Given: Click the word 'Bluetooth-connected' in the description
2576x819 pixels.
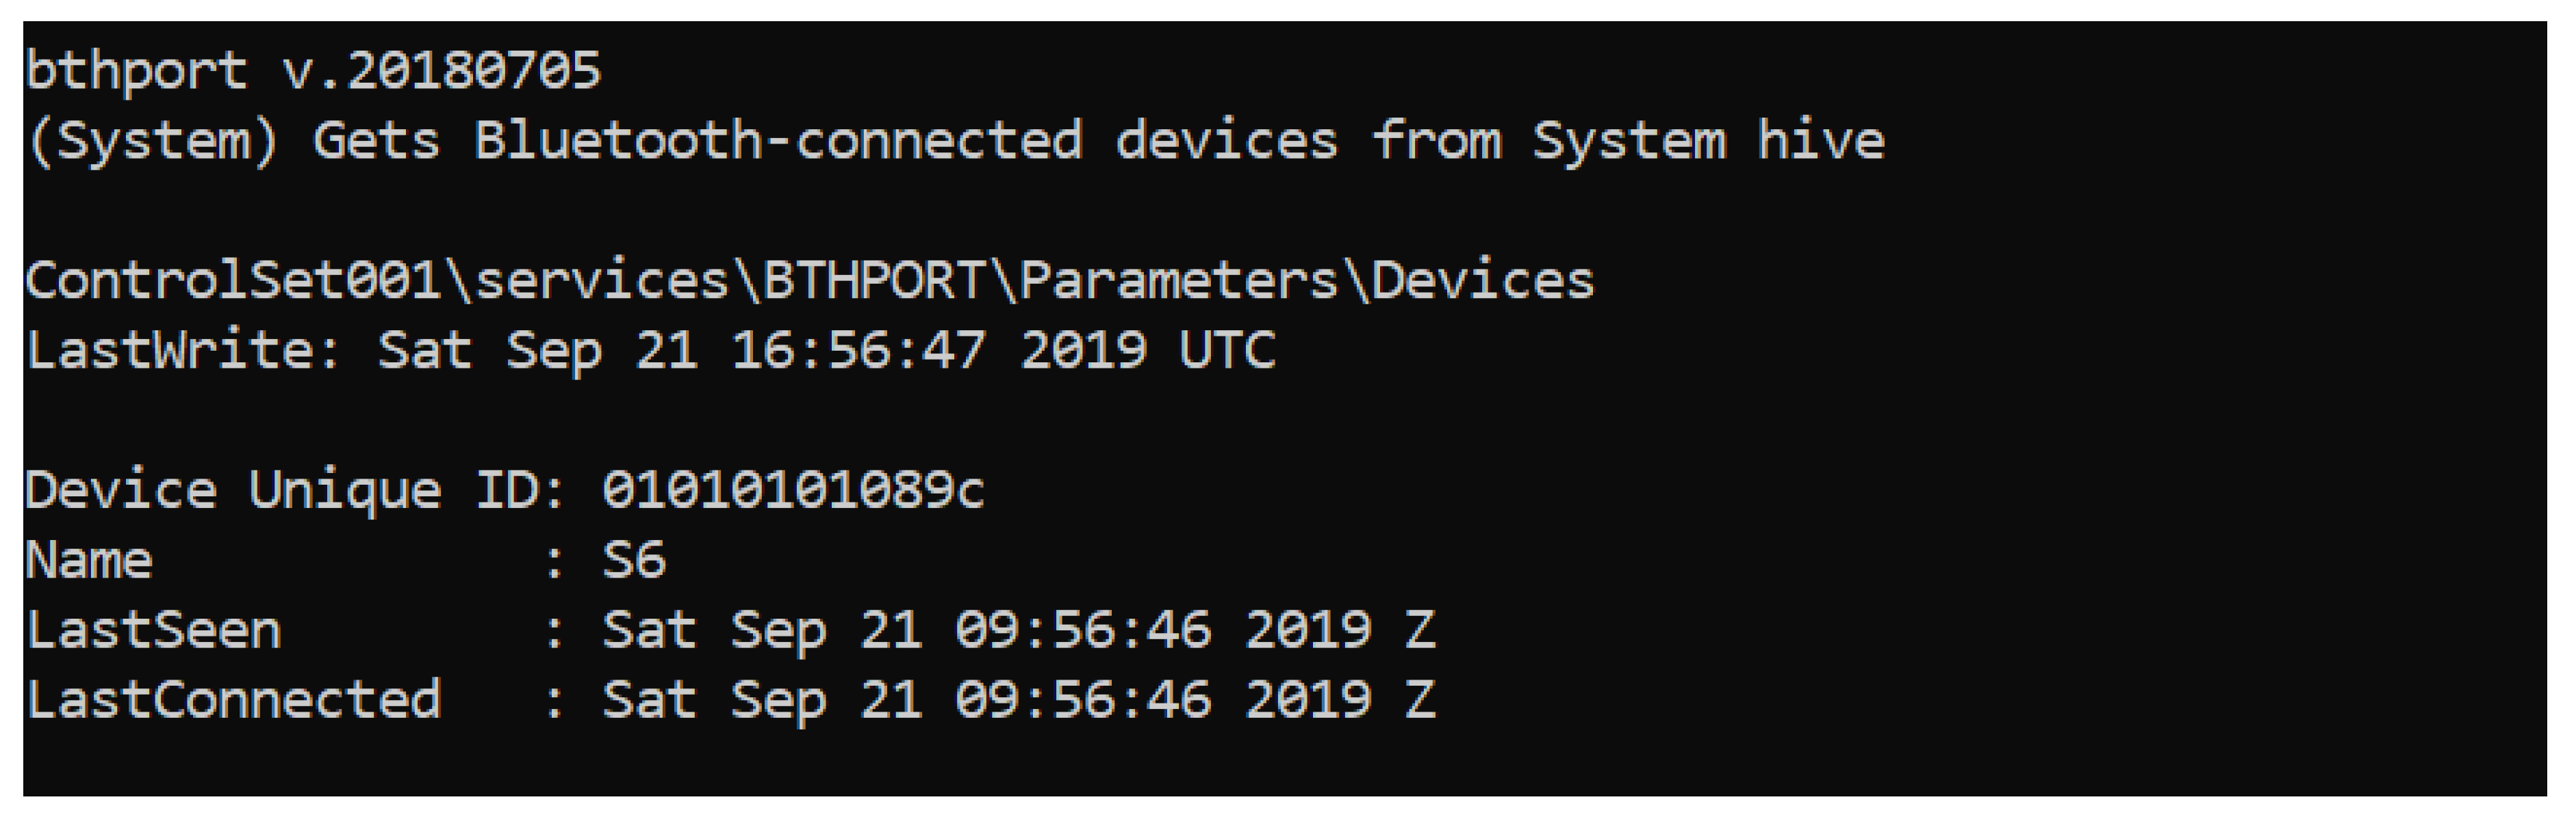Looking at the screenshot, I should [x=778, y=141].
